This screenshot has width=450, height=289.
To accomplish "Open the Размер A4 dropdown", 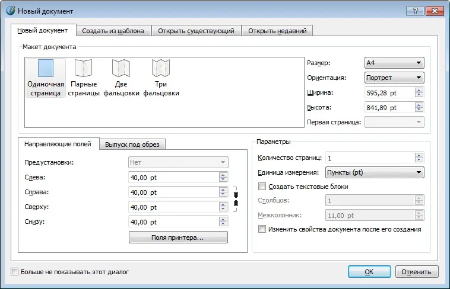I will (x=394, y=63).
